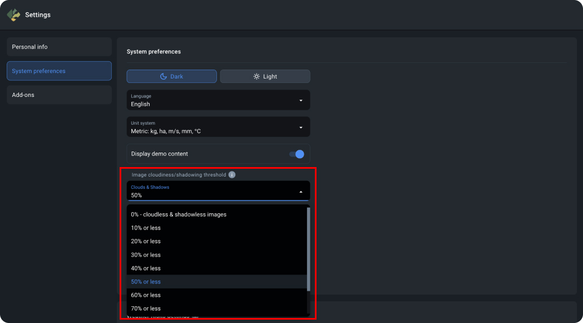The image size is (583, 323).
Task: Click the moon icon on the Dark button
Action: (x=163, y=76)
